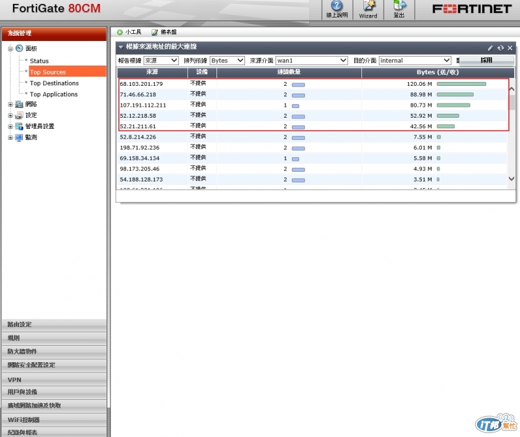Click the pencil edit icon on widget header
520x437 pixels.
[x=491, y=47]
